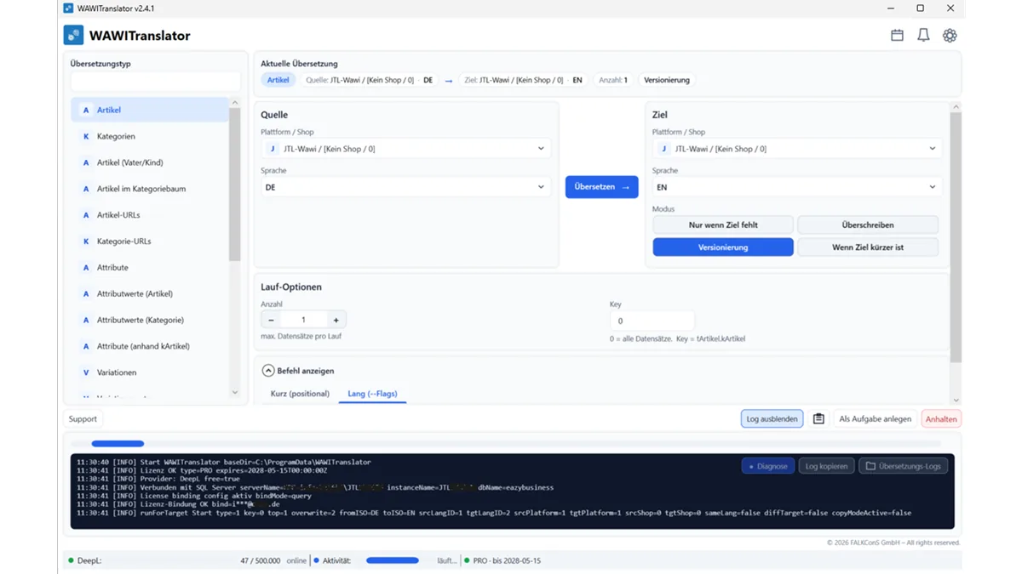Increase Anzahl with plus button
1022x574 pixels.
[x=336, y=320]
